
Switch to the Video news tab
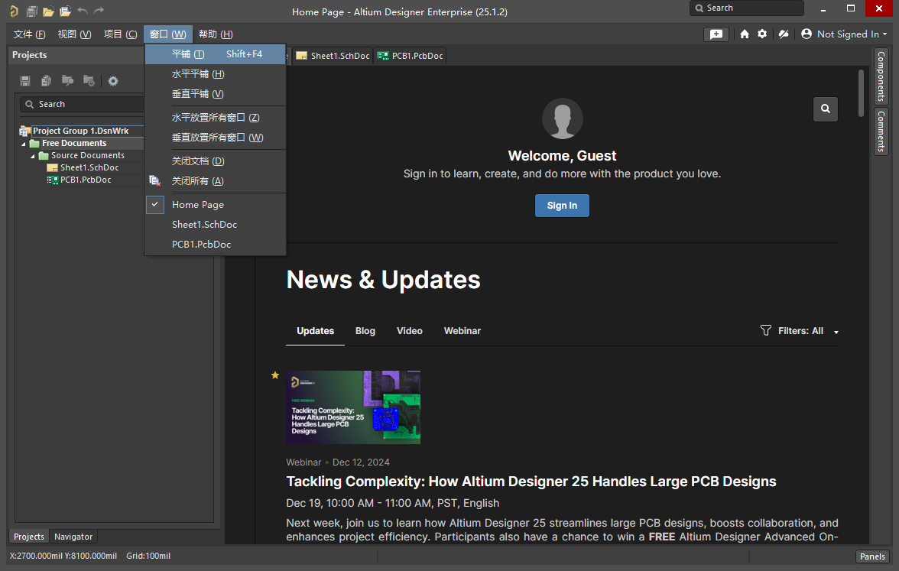pyautogui.click(x=410, y=331)
